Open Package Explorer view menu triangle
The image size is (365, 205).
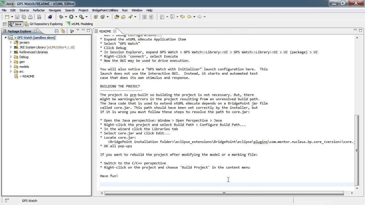click(78, 30)
